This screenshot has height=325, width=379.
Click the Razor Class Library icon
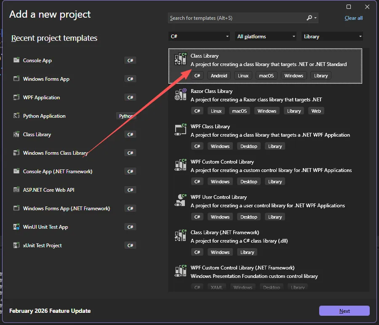[x=180, y=95]
